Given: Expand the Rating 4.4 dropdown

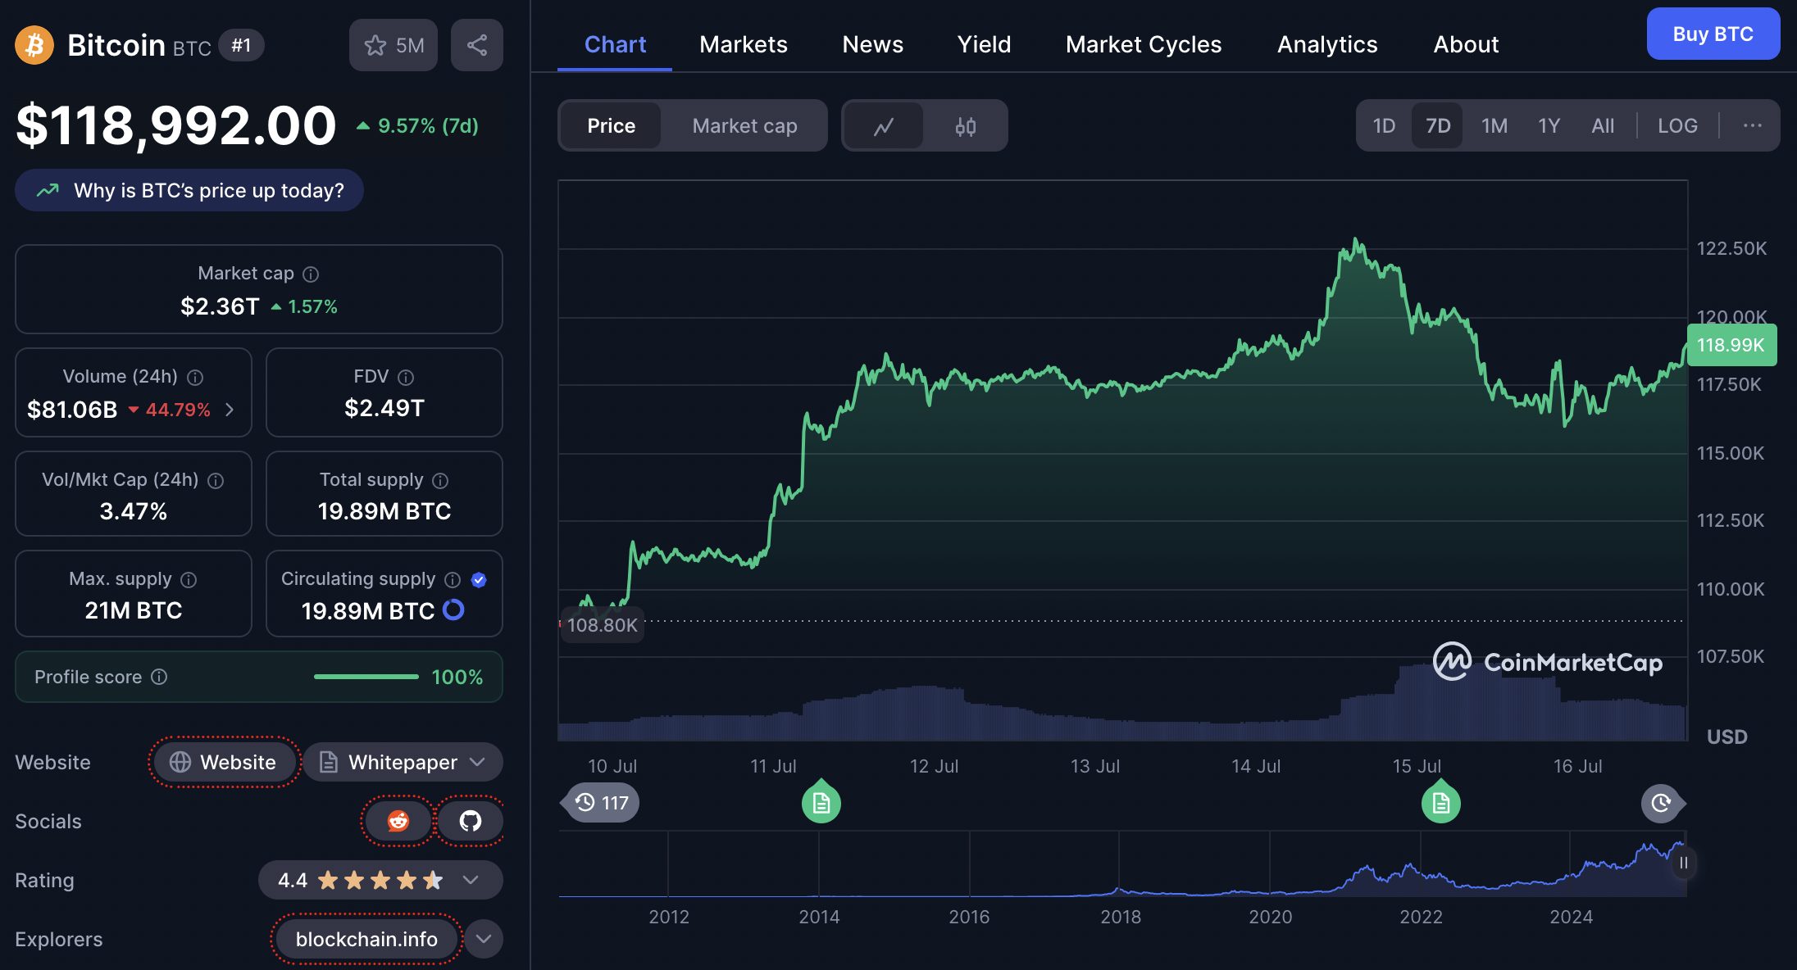Looking at the screenshot, I should click(x=380, y=880).
